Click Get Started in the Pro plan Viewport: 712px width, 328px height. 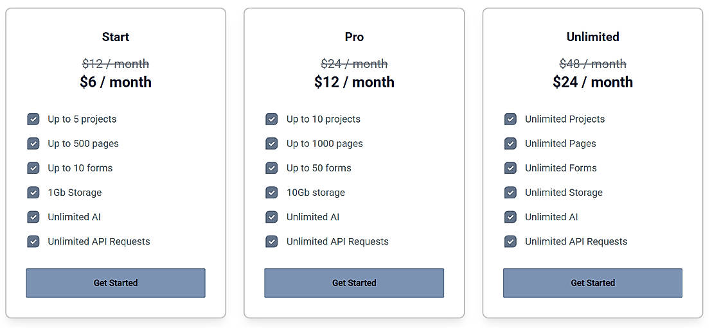pyautogui.click(x=354, y=283)
